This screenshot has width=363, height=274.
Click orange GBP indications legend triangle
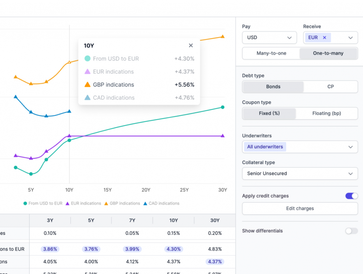click(x=106, y=203)
